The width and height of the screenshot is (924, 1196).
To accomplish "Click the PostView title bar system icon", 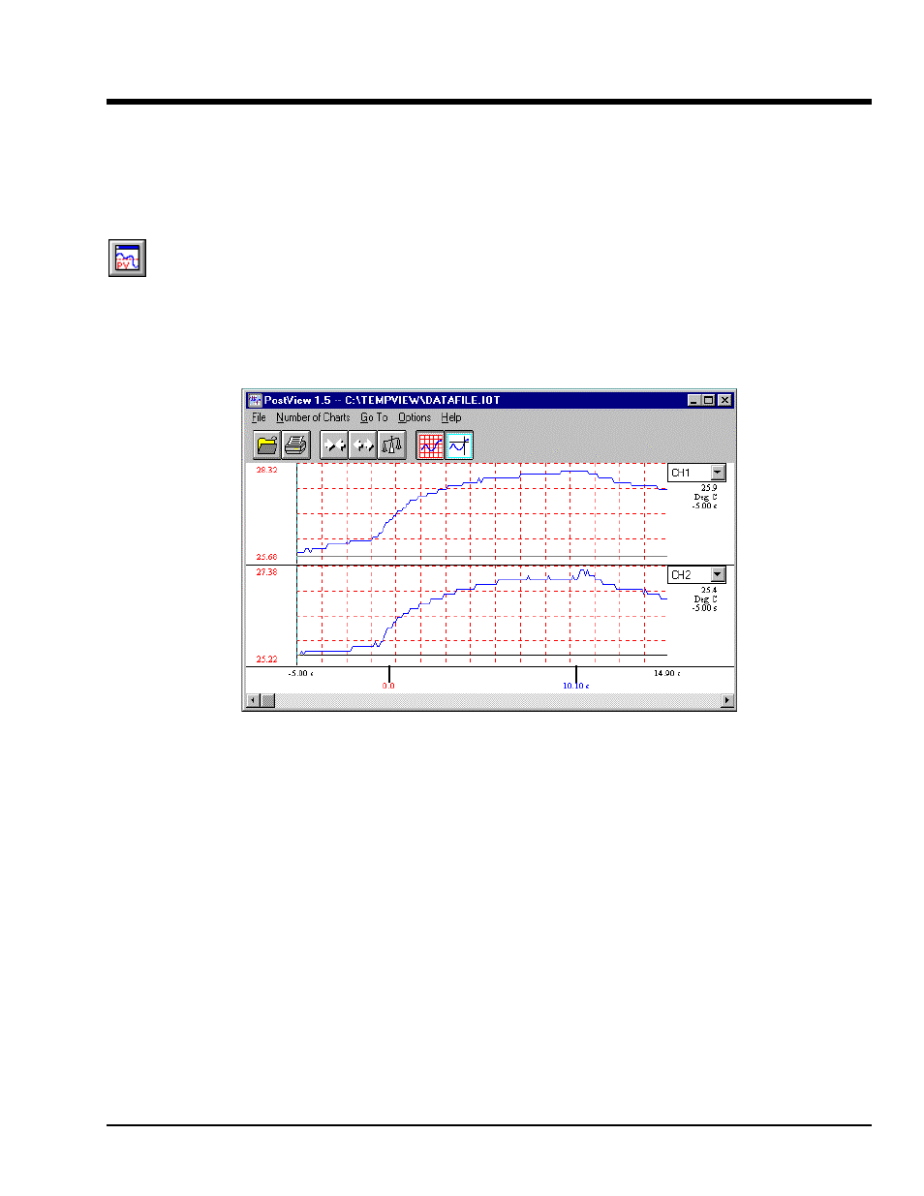I will pos(255,400).
